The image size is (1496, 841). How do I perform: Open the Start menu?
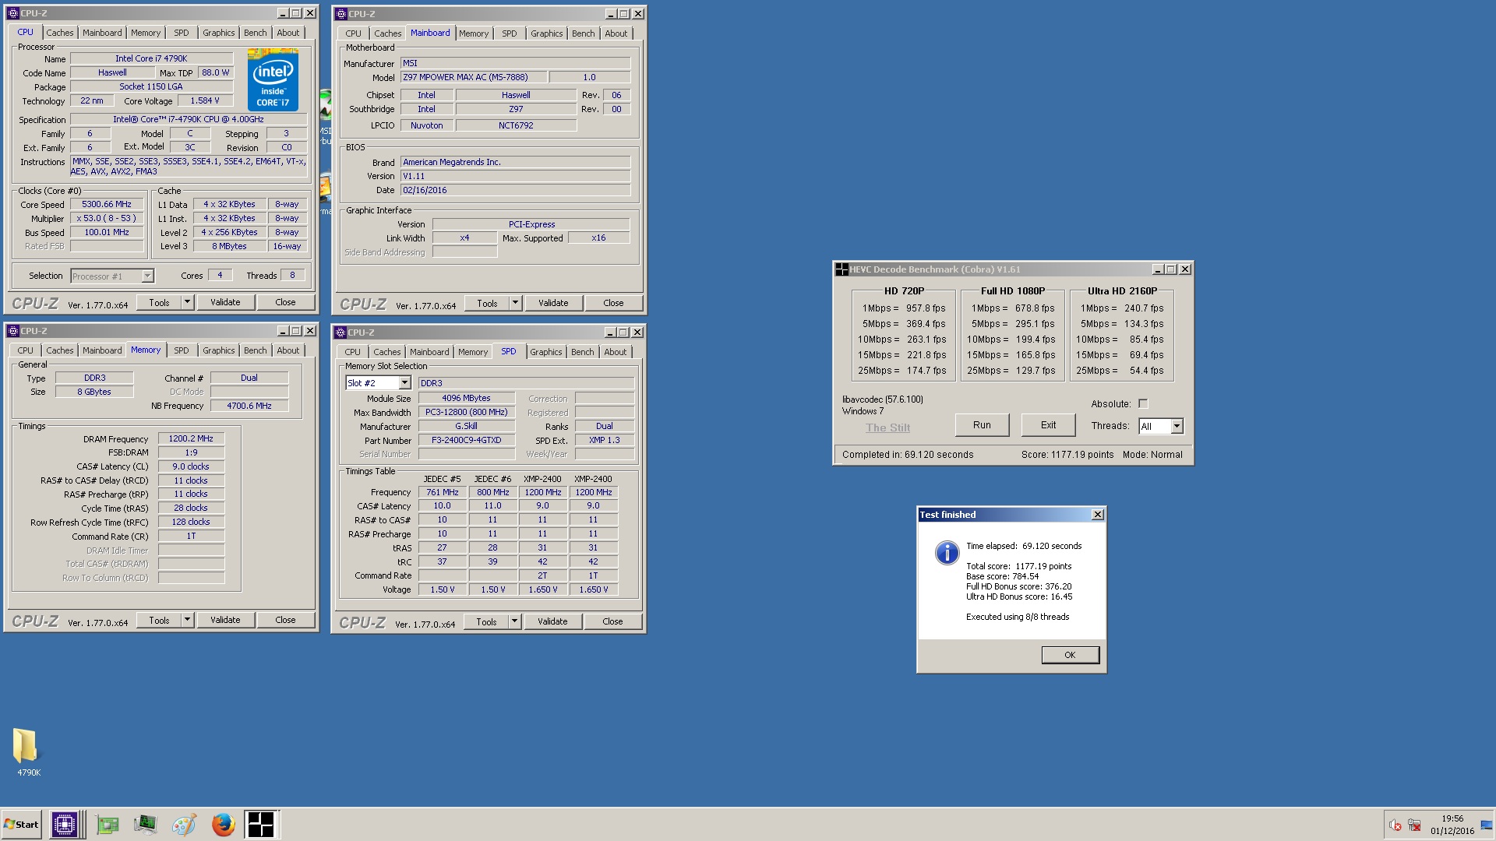click(22, 825)
